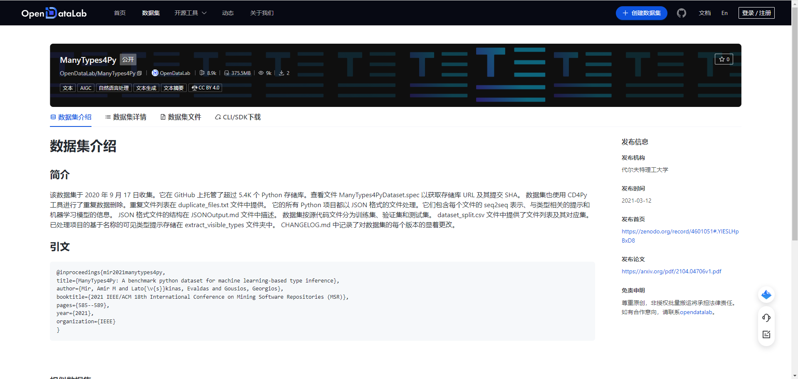Click the BibTeX citation code block
Viewport: 798px width, 379px height.
tap(322, 301)
